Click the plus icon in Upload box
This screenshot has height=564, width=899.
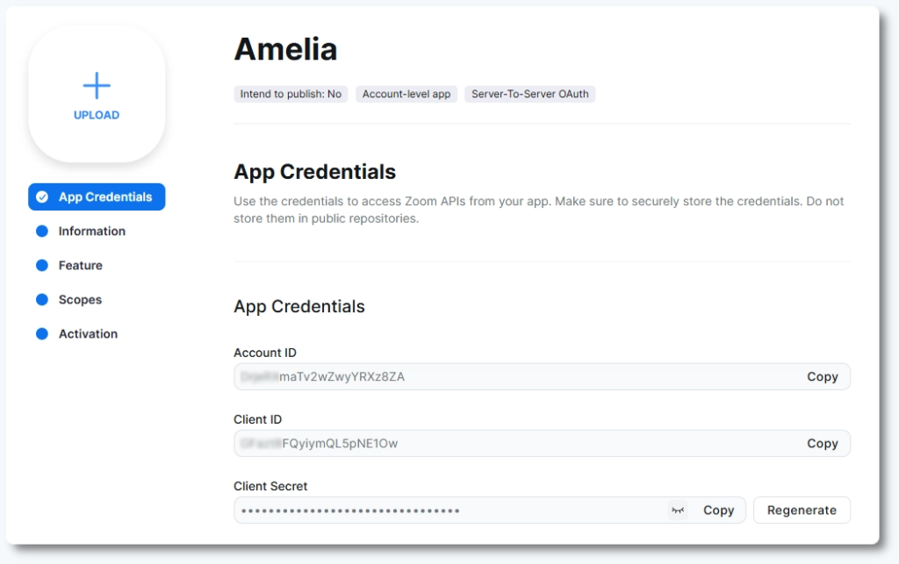(97, 85)
